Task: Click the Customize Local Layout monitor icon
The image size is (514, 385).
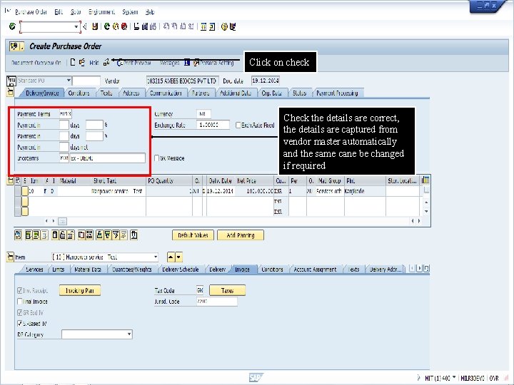Action: pyautogui.click(x=233, y=26)
